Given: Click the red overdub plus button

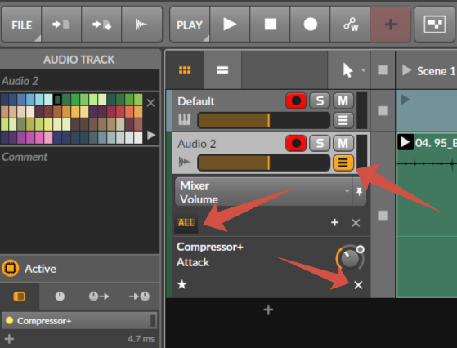Looking at the screenshot, I should click(391, 25).
